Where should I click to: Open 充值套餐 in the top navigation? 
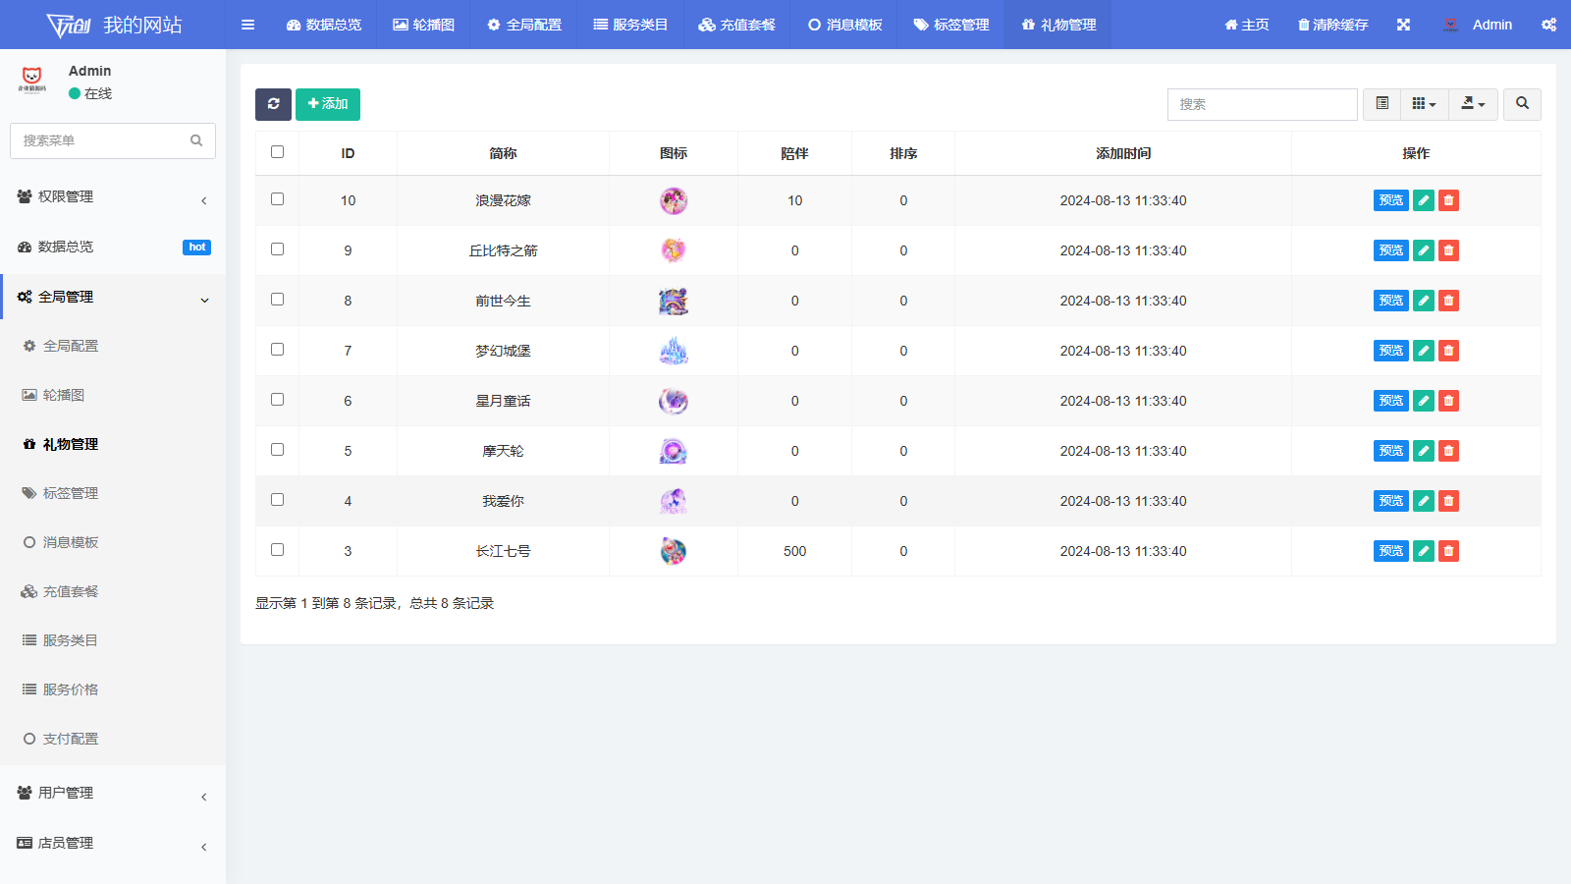click(x=736, y=25)
